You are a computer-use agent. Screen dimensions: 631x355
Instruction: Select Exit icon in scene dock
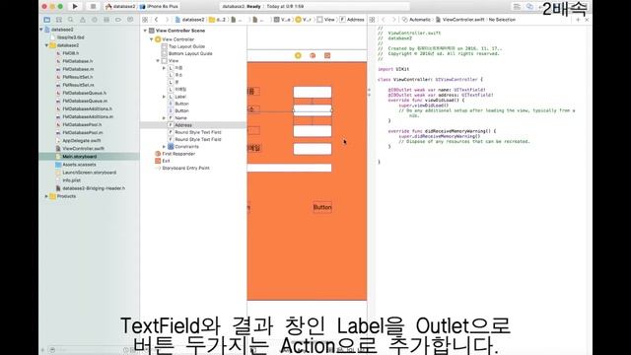click(x=327, y=55)
